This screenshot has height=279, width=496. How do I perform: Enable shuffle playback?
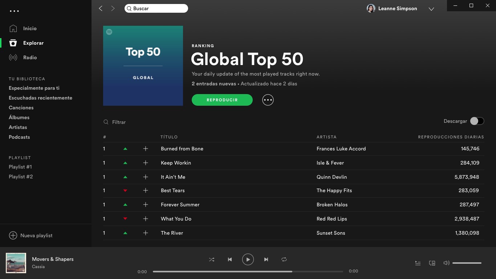212,259
